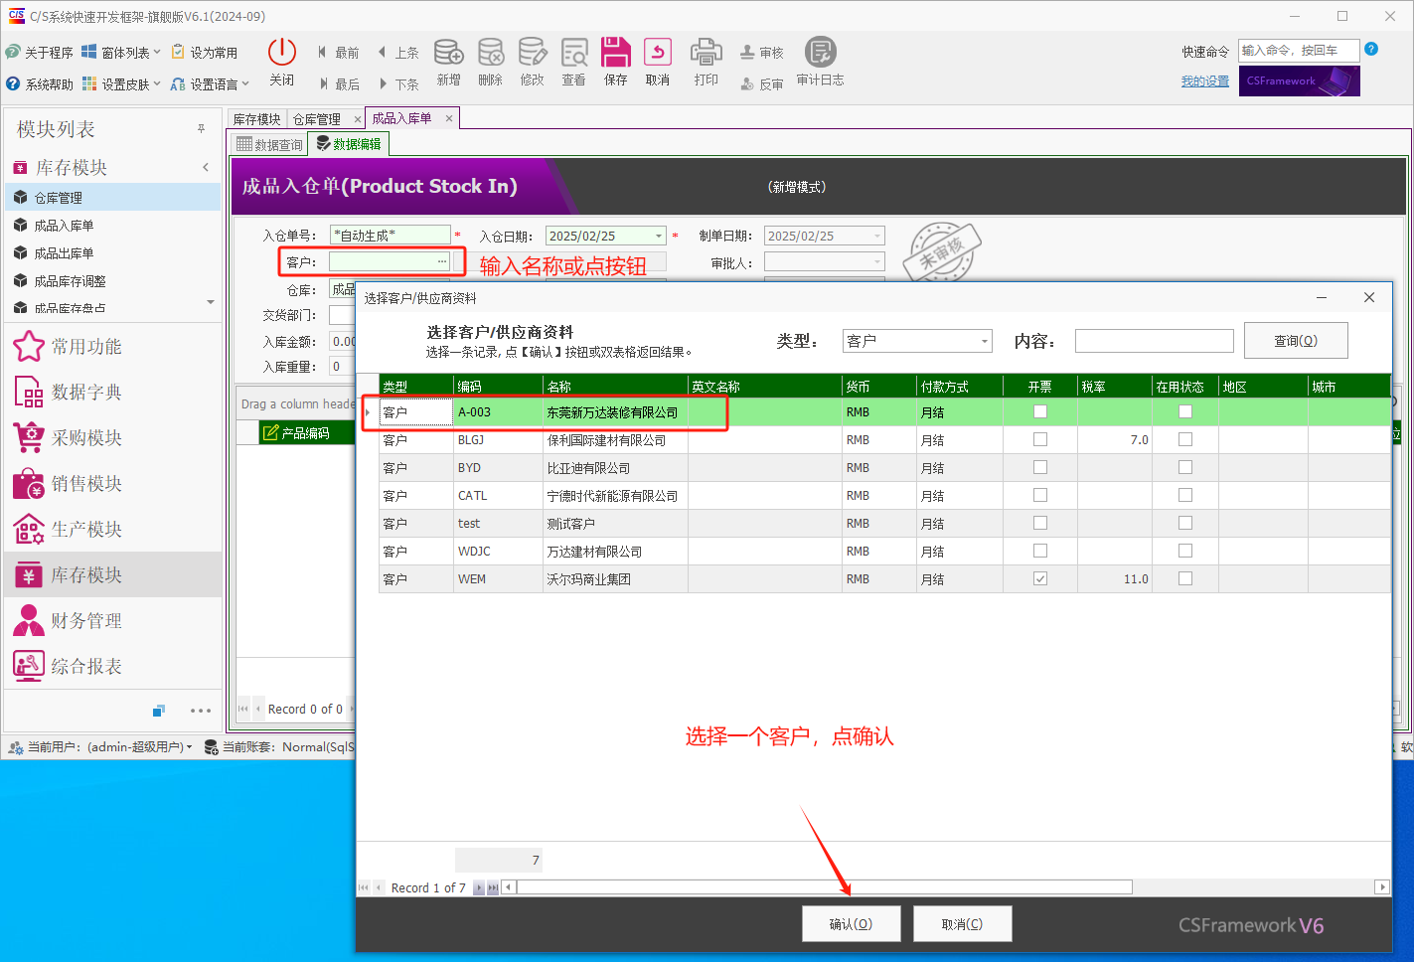This screenshot has height=962, width=1414.
Task: Click the Cancel (取消) toolbar icon
Action: [x=658, y=52]
